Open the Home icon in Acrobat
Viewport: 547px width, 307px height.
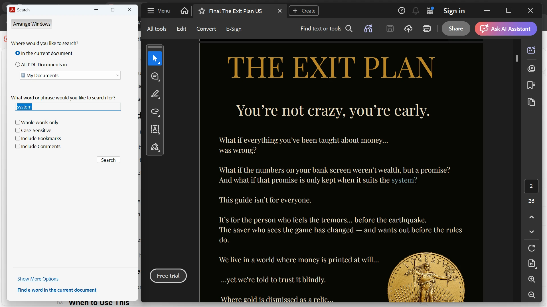point(185,11)
